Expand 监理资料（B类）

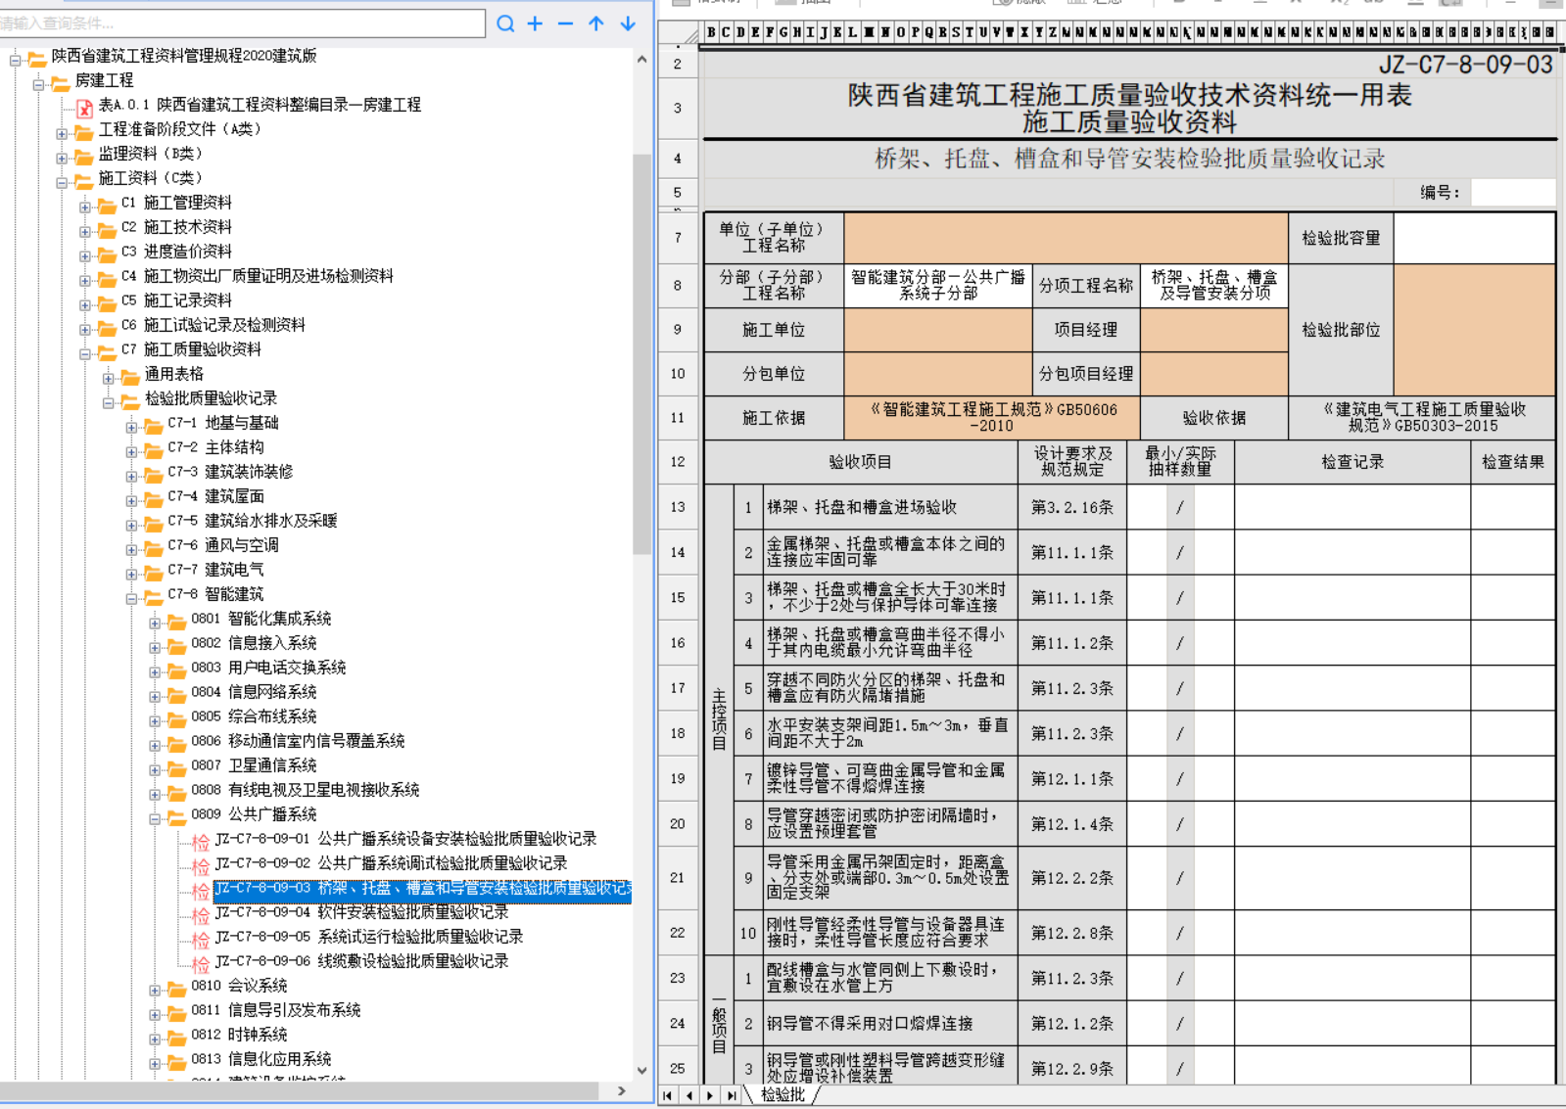click(62, 158)
